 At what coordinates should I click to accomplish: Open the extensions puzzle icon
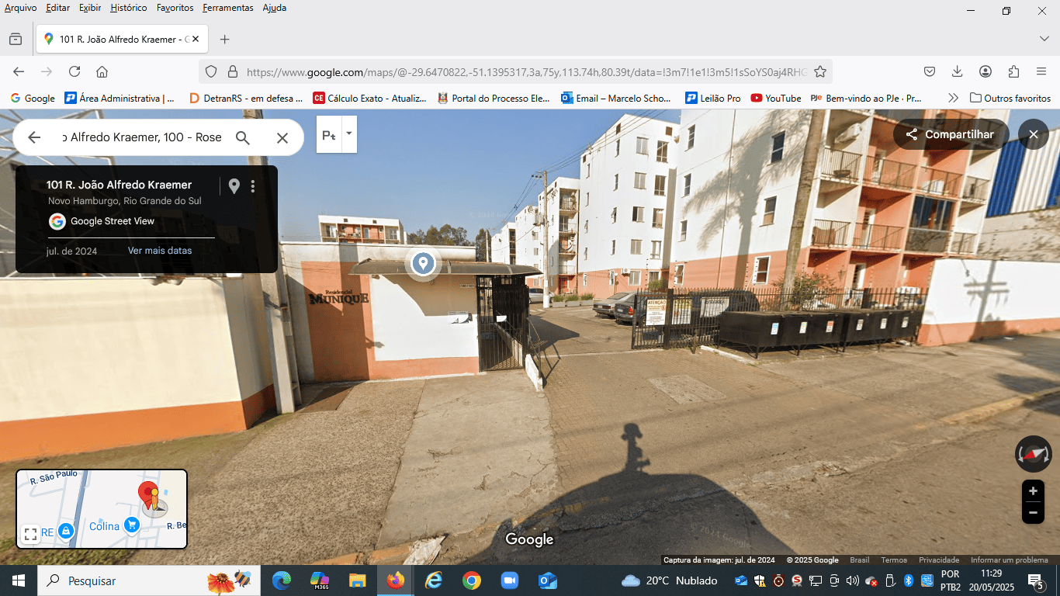point(1013,71)
